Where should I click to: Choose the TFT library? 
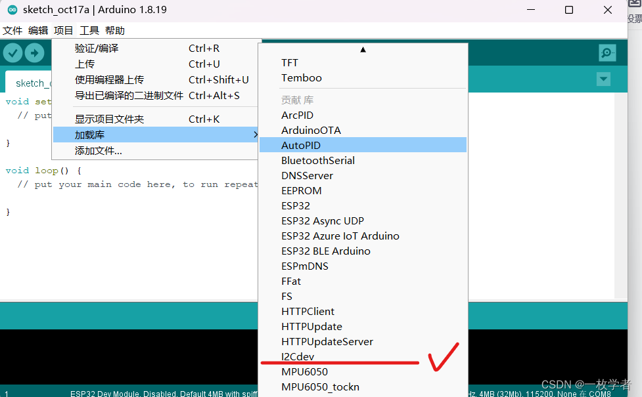(363, 63)
